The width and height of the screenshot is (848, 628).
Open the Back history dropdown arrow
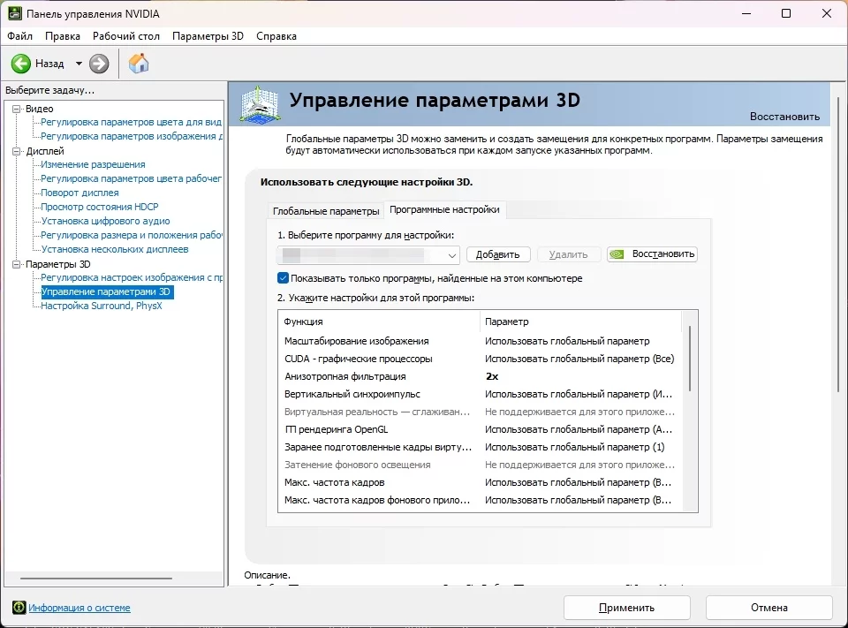pos(79,64)
